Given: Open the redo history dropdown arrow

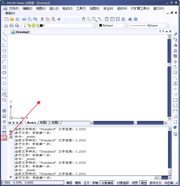Looking at the screenshot, I should [x=77, y=19].
